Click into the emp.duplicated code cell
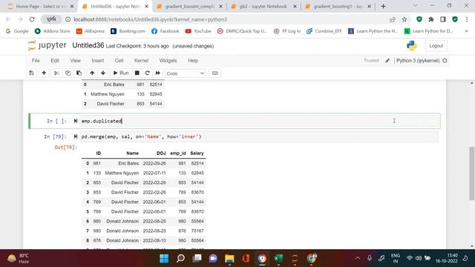 [259, 121]
